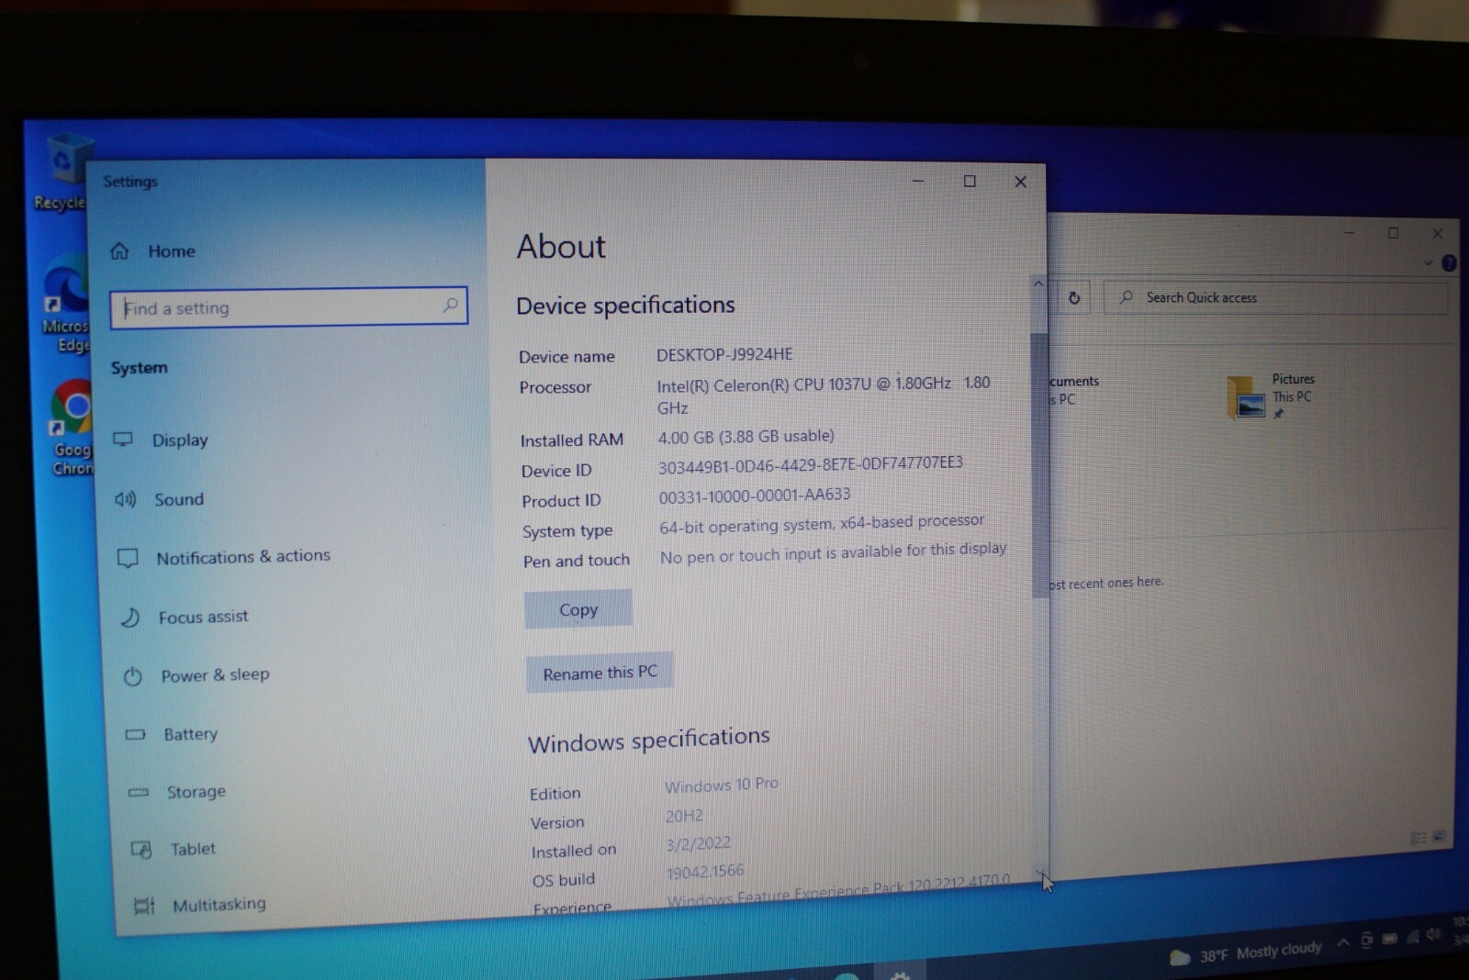This screenshot has height=980, width=1469.
Task: Show hidden system tray icons
Action: click(x=1343, y=941)
